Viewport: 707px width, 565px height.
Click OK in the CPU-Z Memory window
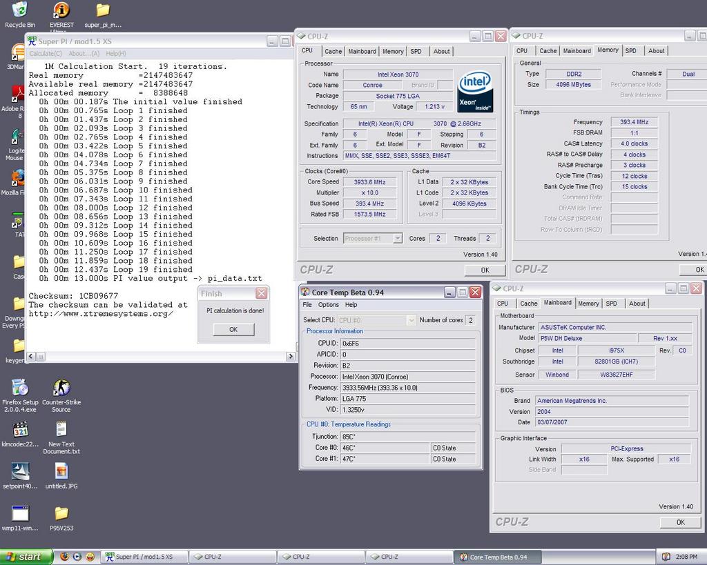[695, 270]
